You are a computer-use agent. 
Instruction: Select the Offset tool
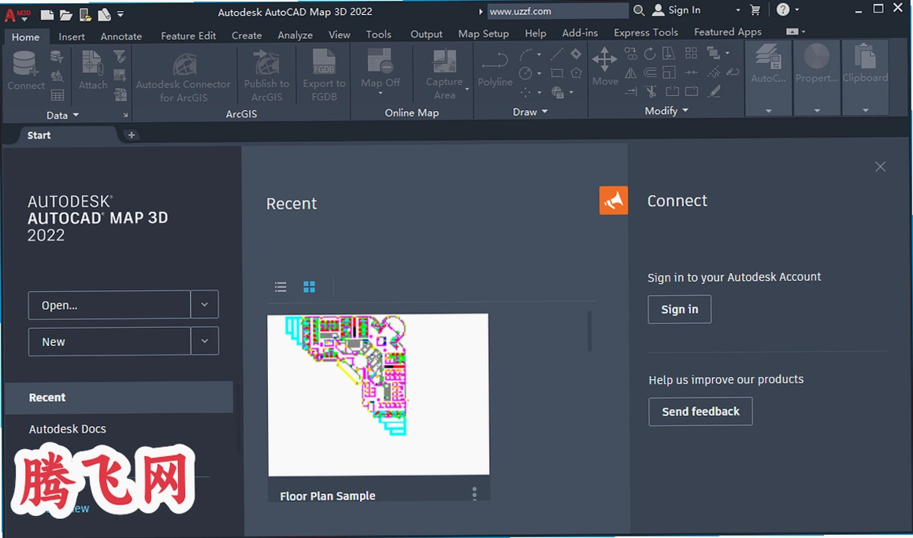point(650,72)
